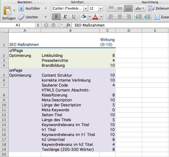Screen dimensions: 169x157
Task: Decrease the indent
Action: click(139, 17)
